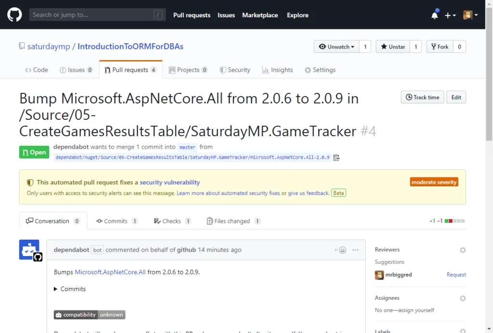Open the Checks tab
The height and width of the screenshot is (333, 493).
tap(172, 221)
